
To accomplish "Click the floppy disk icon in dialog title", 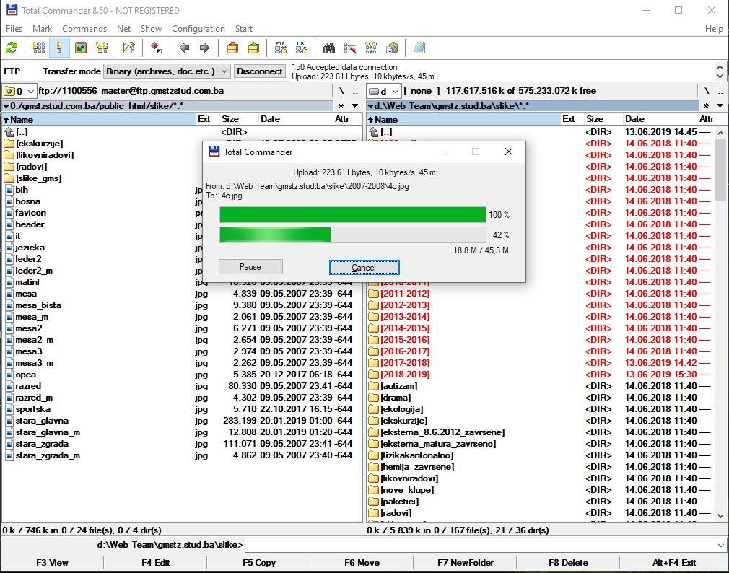I will tap(214, 152).
